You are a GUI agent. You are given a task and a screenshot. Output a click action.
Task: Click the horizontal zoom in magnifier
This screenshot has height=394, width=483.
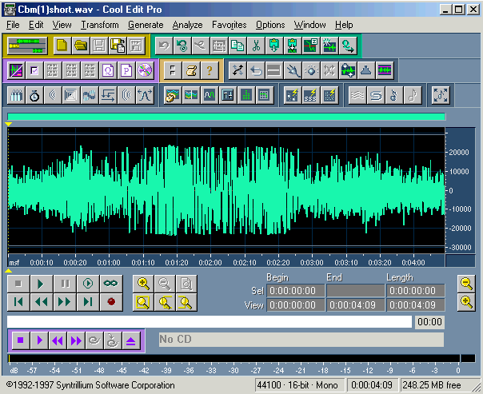143,284
